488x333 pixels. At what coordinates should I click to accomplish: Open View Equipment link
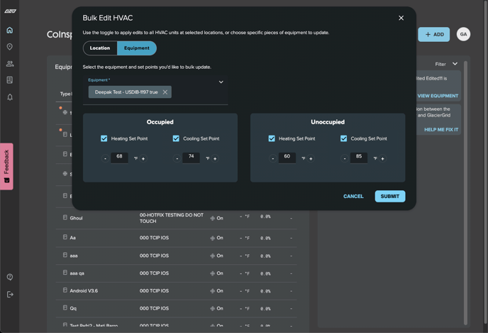click(x=438, y=96)
